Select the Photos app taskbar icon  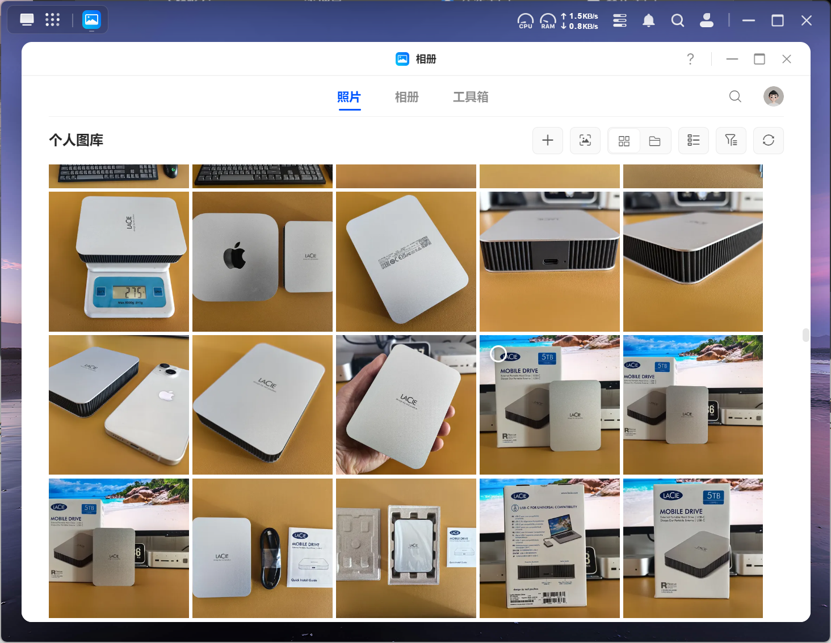tap(91, 20)
